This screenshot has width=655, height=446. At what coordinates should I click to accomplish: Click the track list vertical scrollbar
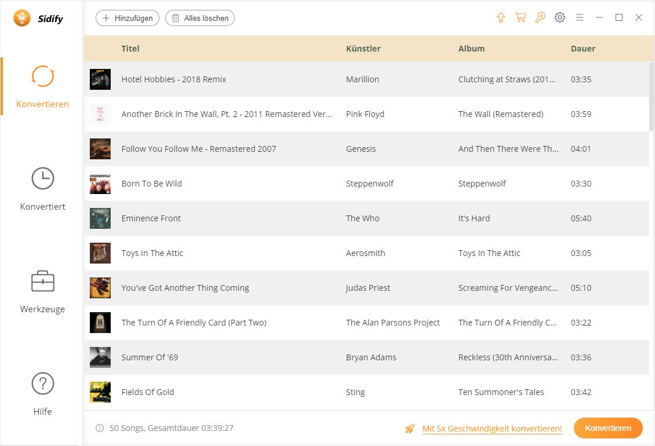(x=652, y=96)
